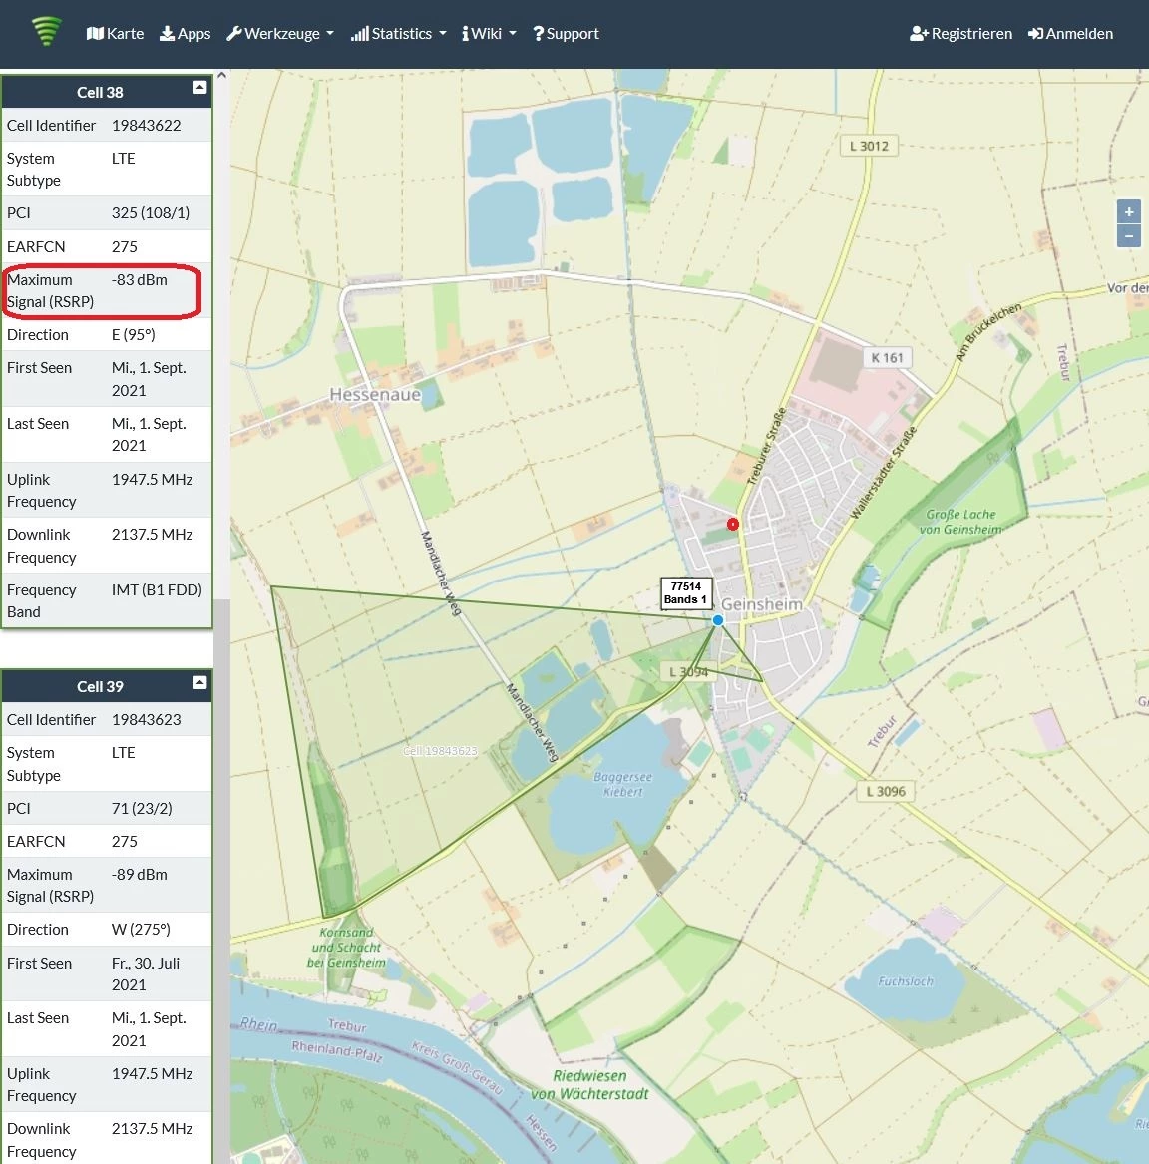Collapse the Cell 39 panel
This screenshot has width=1149, height=1164.
(x=199, y=682)
